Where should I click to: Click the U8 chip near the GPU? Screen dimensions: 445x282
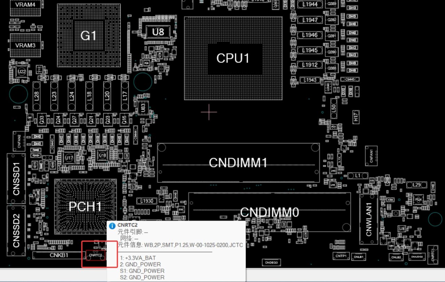pos(158,32)
